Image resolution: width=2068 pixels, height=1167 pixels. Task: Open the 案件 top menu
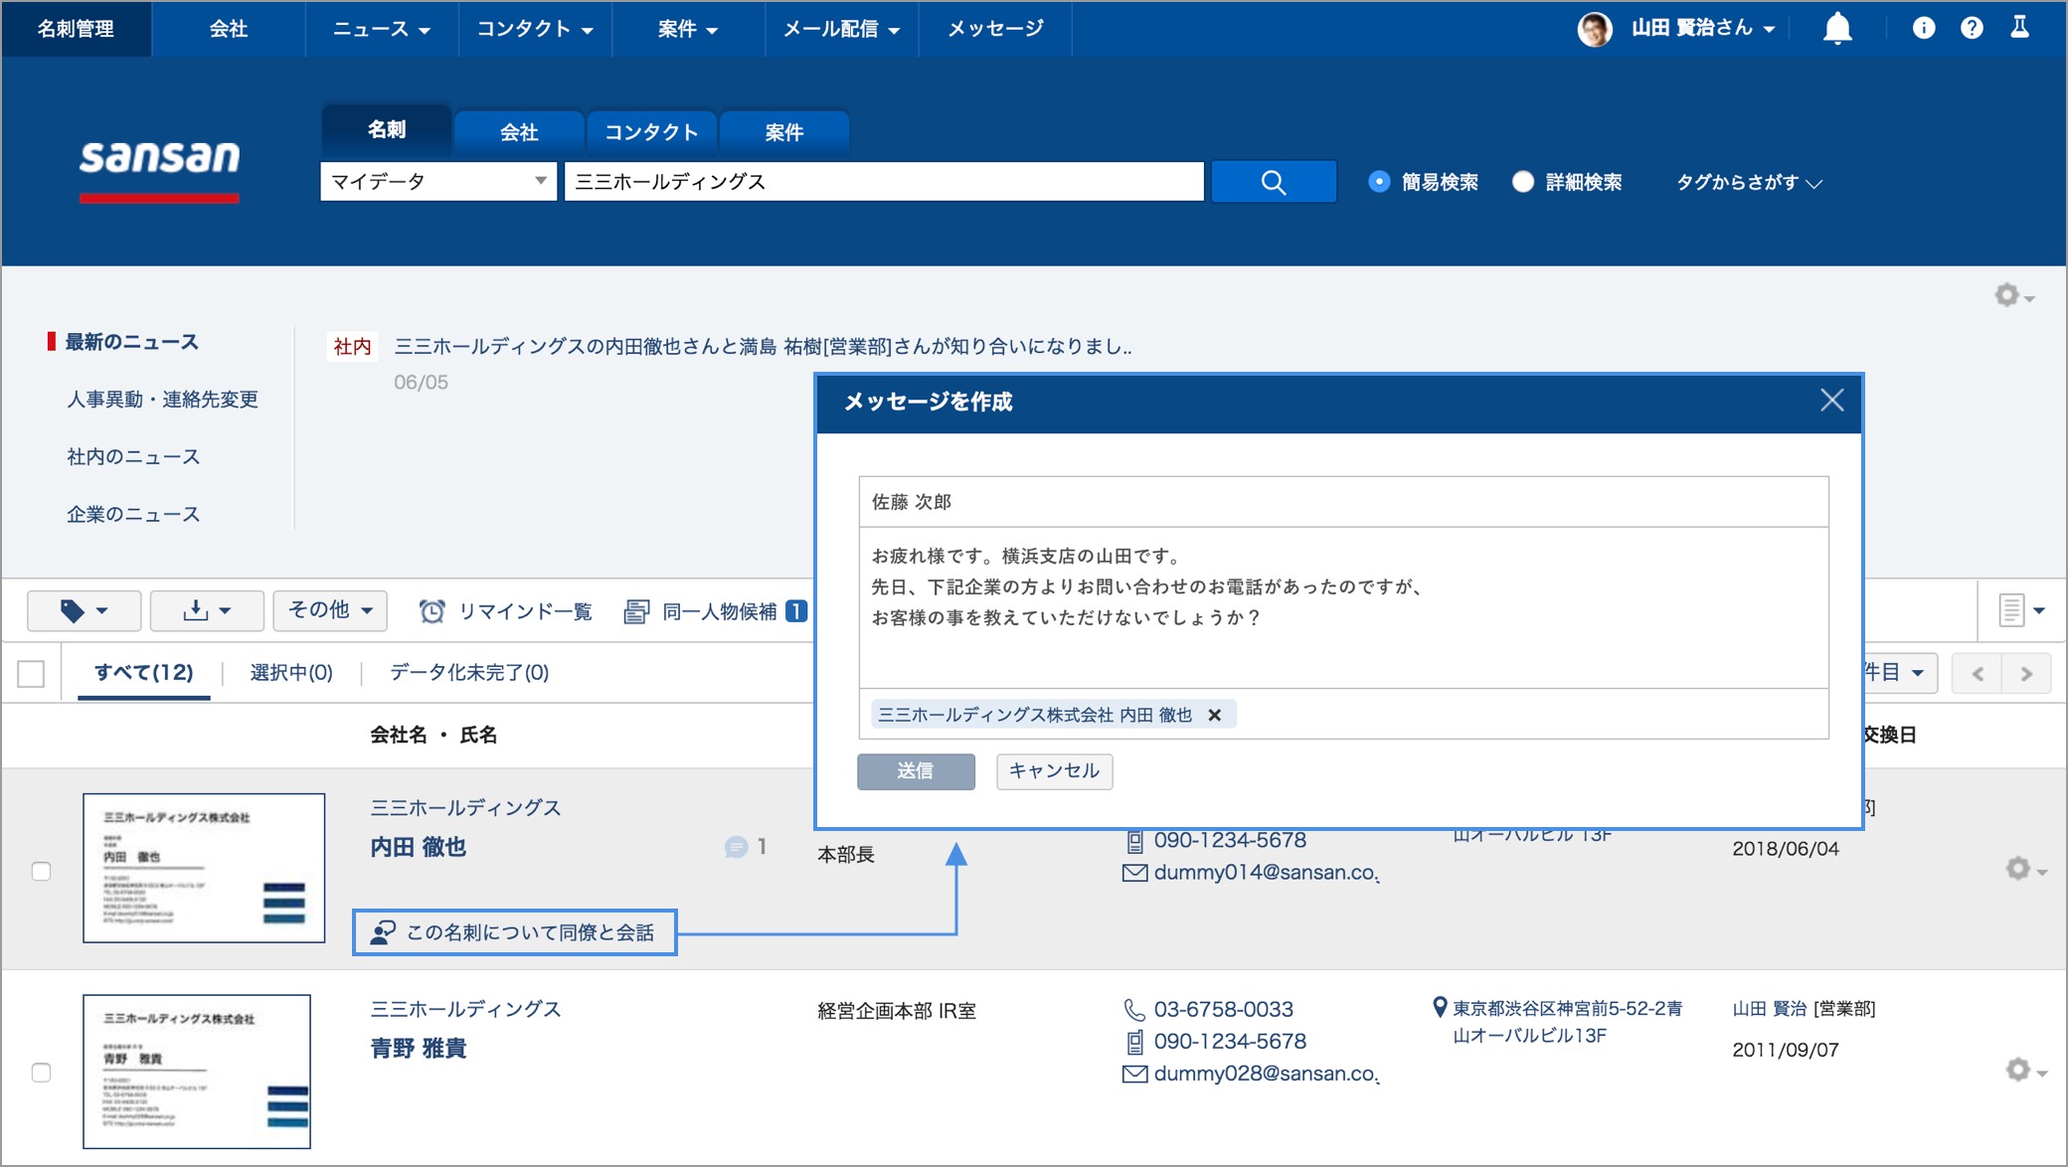pyautogui.click(x=688, y=29)
